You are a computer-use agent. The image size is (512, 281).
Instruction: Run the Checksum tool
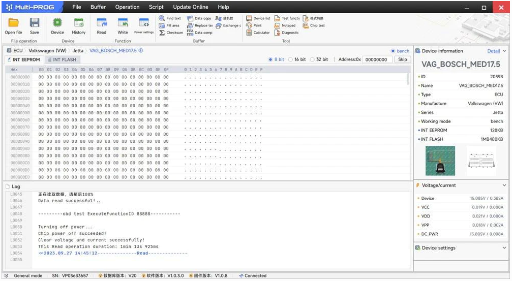click(x=171, y=33)
